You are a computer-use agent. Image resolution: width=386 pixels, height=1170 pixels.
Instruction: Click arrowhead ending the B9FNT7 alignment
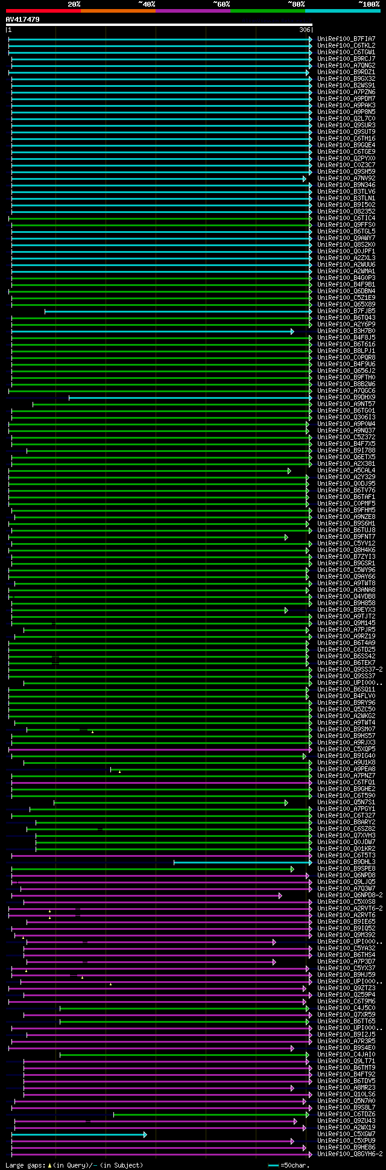point(286,537)
